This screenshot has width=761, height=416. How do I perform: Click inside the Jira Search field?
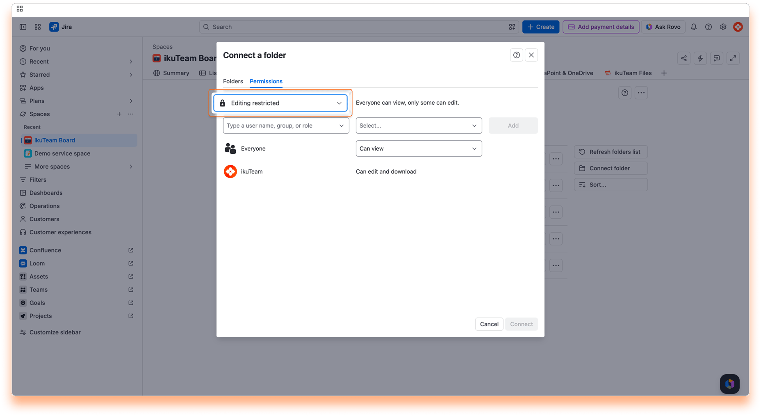click(359, 27)
